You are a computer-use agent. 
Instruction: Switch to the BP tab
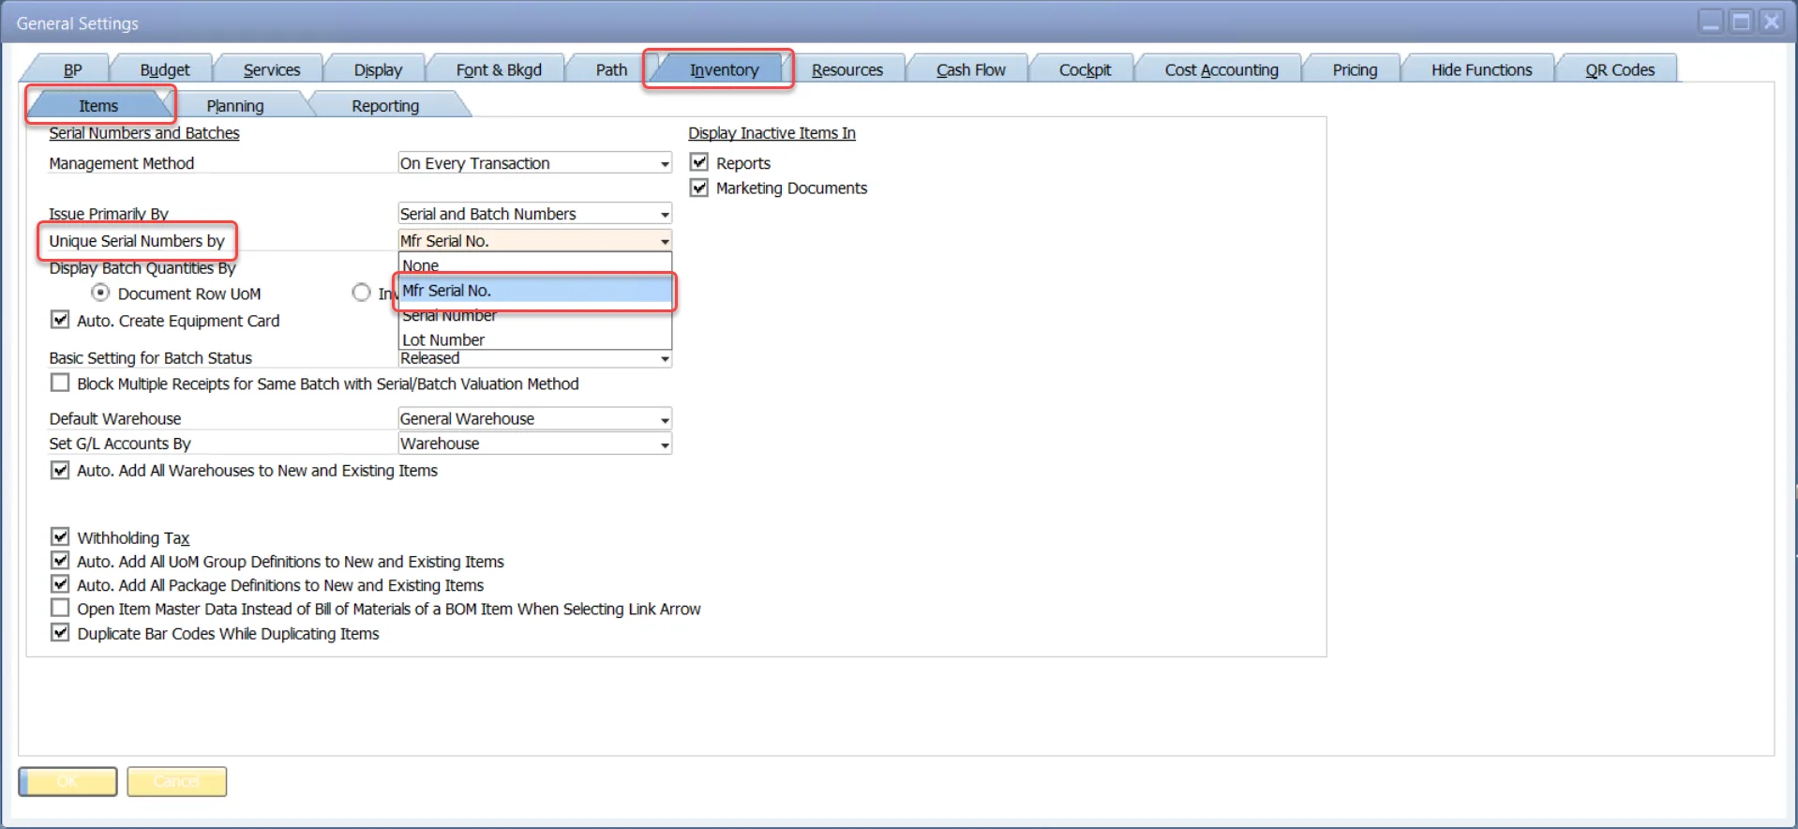tap(72, 69)
